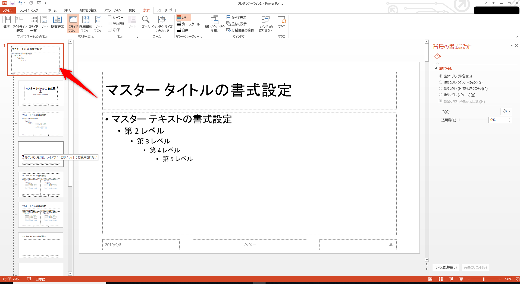Open Reading View (閲覧表示)

(x=57, y=22)
